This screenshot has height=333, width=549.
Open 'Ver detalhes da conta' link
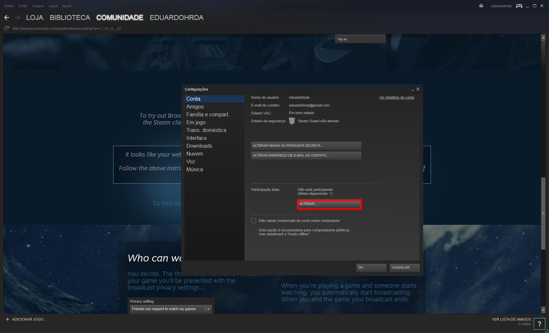[x=397, y=97]
